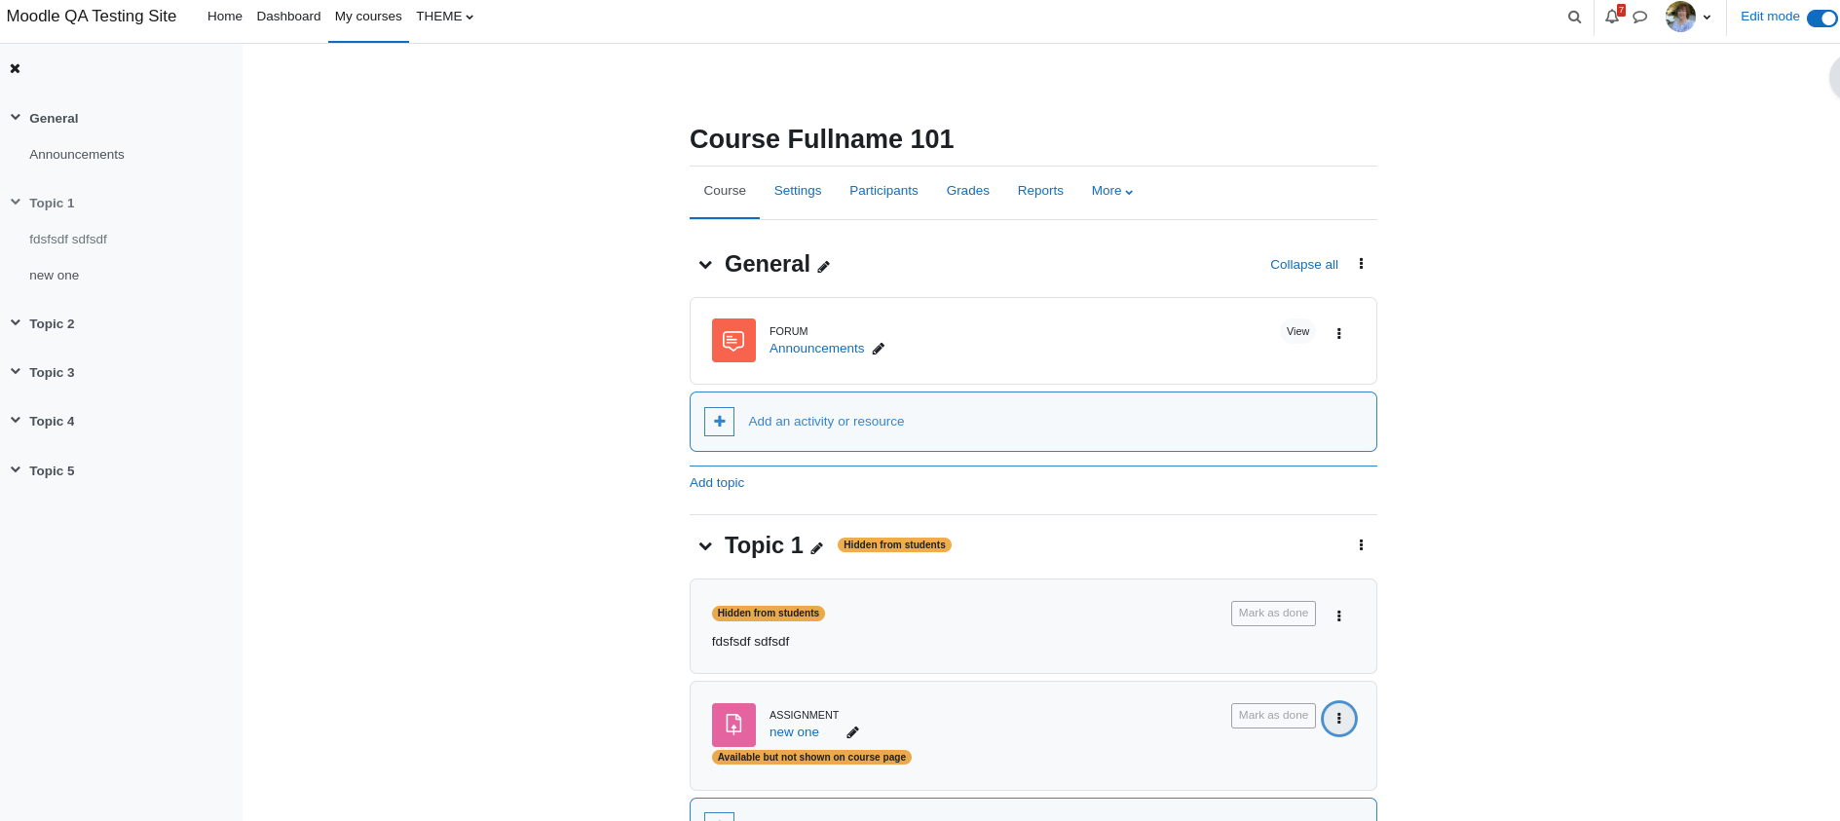Edit new one assignment title pencil
The image size is (1840, 821).
[x=852, y=732]
